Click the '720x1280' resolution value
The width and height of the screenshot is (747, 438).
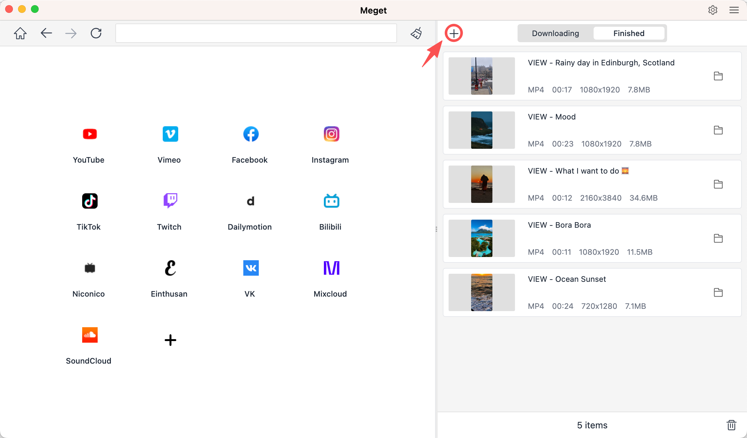599,306
